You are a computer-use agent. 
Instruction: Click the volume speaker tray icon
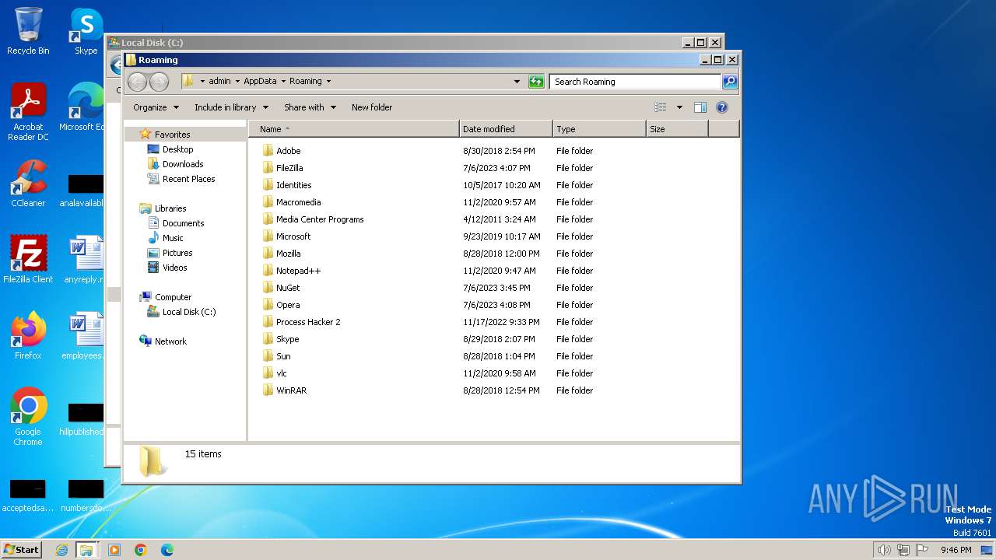[884, 550]
